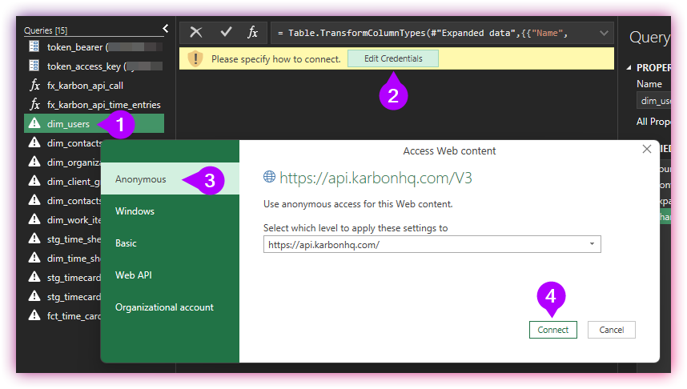Click the Cancel button in dialog

click(612, 330)
